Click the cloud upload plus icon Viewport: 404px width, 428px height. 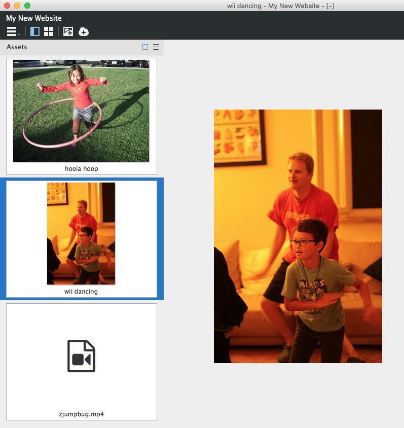[84, 32]
